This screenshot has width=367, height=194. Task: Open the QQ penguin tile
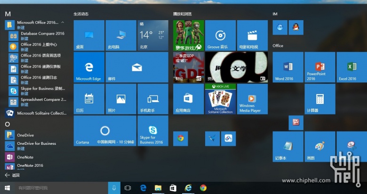pyautogui.click(x=296, y=28)
